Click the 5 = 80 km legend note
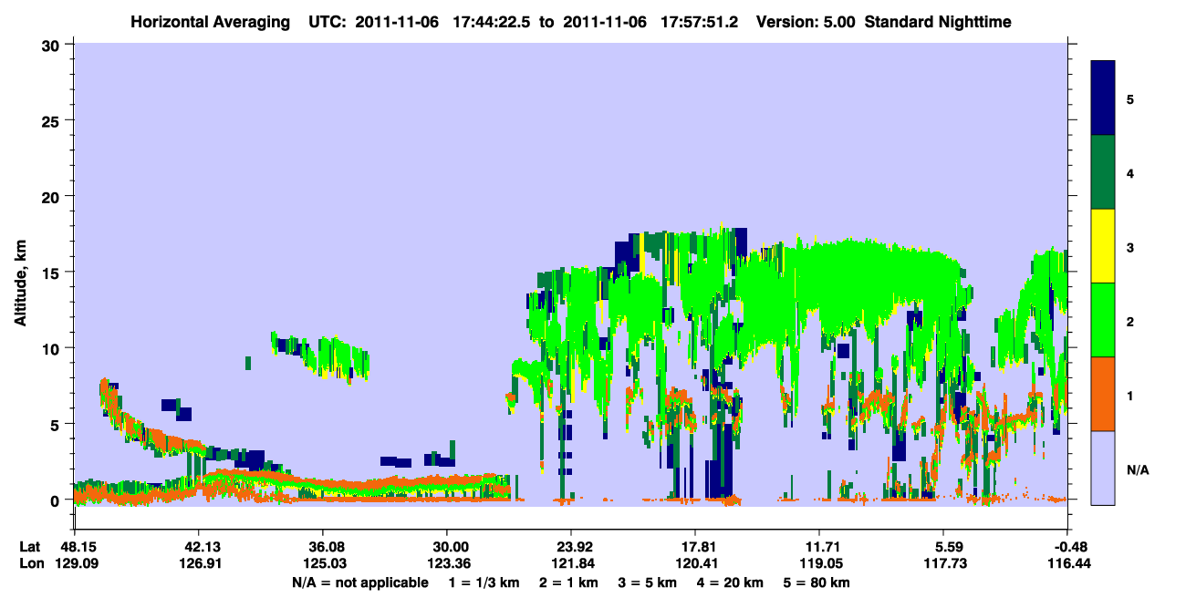Screen dimensions: 1186x608 pyautogui.click(x=817, y=582)
